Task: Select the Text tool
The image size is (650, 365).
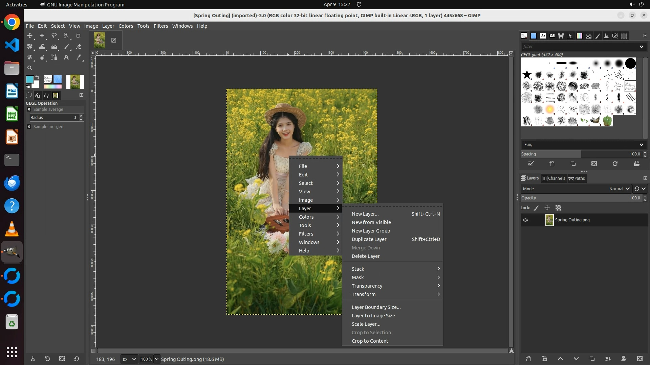Action: (x=66, y=57)
